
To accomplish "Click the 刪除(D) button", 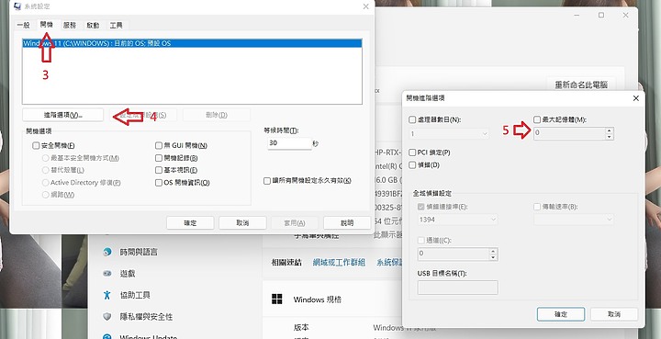I will pyautogui.click(x=217, y=115).
